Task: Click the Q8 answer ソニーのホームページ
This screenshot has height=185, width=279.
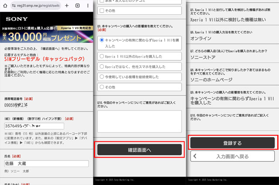Action: pos(211,79)
